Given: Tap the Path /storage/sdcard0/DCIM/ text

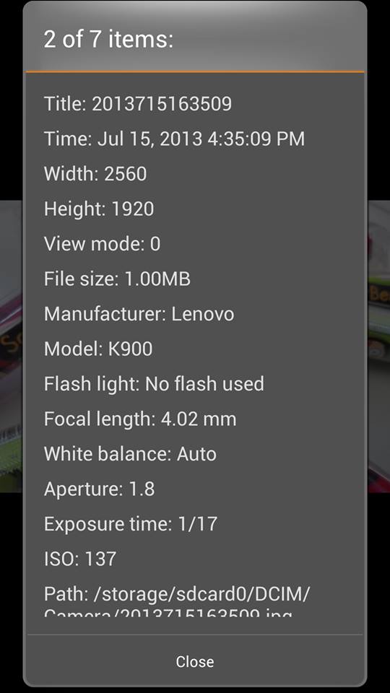Looking at the screenshot, I should 177,593.
